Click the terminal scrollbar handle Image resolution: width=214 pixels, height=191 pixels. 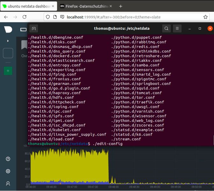(213, 140)
